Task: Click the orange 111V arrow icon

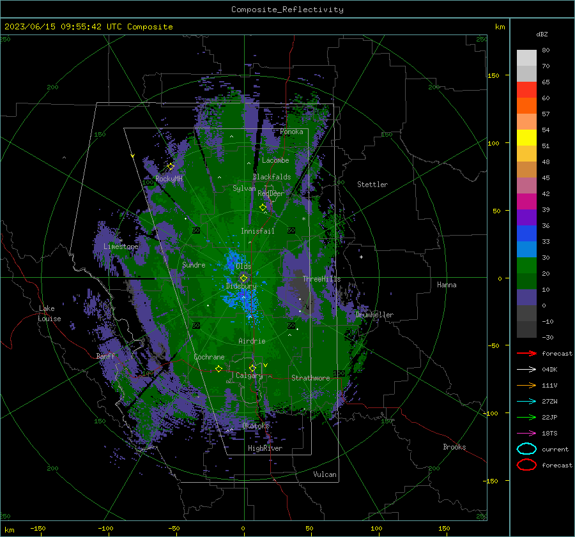Action: tap(526, 385)
